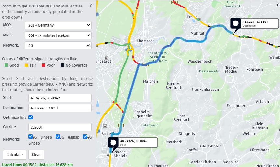This screenshot has height=167, width=280.
Task: Click the black No Coverage legend square
Action: click(62, 65)
